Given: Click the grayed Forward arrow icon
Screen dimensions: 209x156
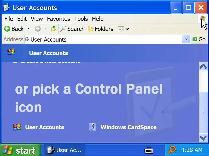Looking at the screenshot, I should pyautogui.click(x=38, y=29).
